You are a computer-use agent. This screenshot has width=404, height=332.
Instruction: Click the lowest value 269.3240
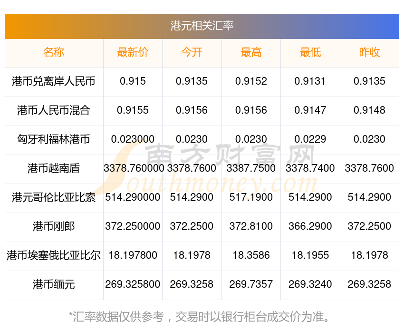point(310,284)
